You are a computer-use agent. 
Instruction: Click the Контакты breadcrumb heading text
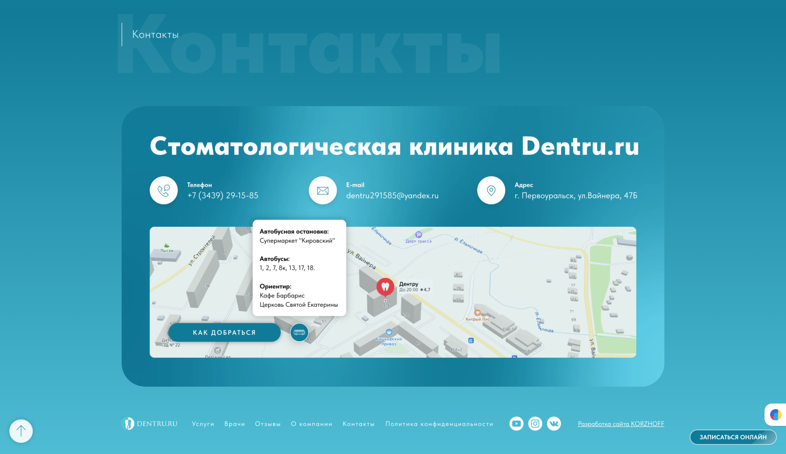click(155, 35)
